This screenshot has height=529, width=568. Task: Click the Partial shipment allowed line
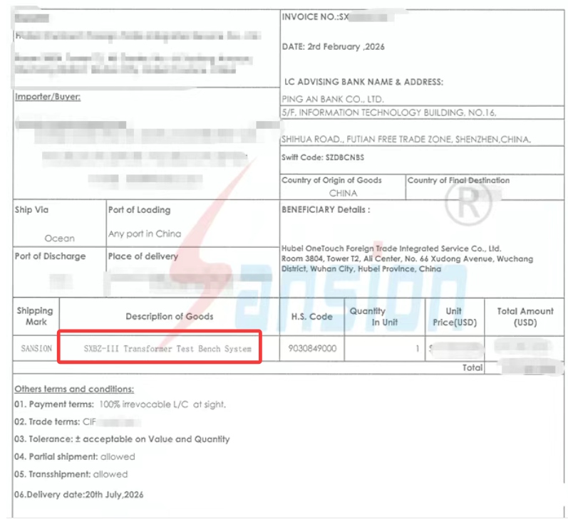[x=75, y=456]
